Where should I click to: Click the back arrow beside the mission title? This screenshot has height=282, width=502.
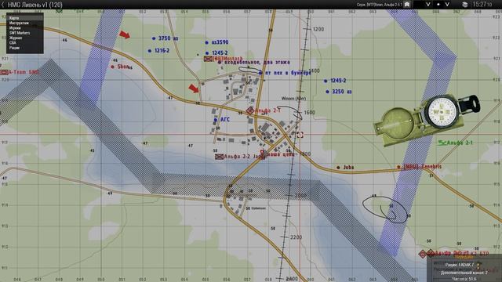point(3,5)
